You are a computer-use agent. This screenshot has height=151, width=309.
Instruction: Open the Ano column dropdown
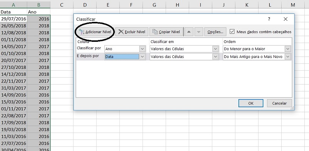point(143,49)
